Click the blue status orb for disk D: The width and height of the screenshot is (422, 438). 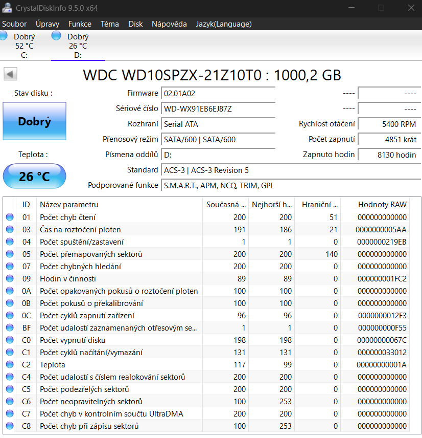56,35
